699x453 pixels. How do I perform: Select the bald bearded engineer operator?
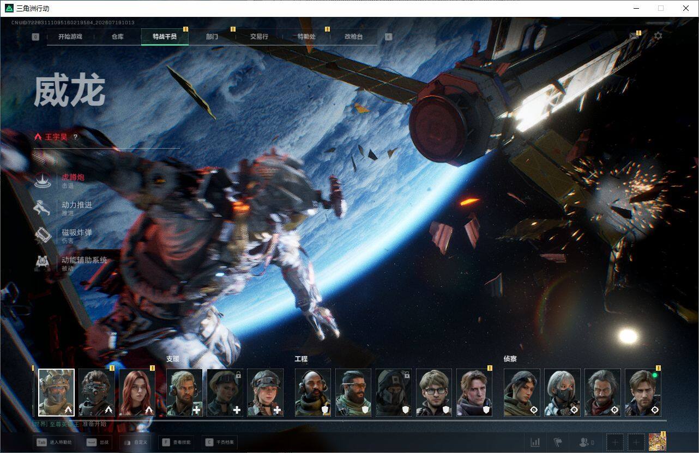313,393
